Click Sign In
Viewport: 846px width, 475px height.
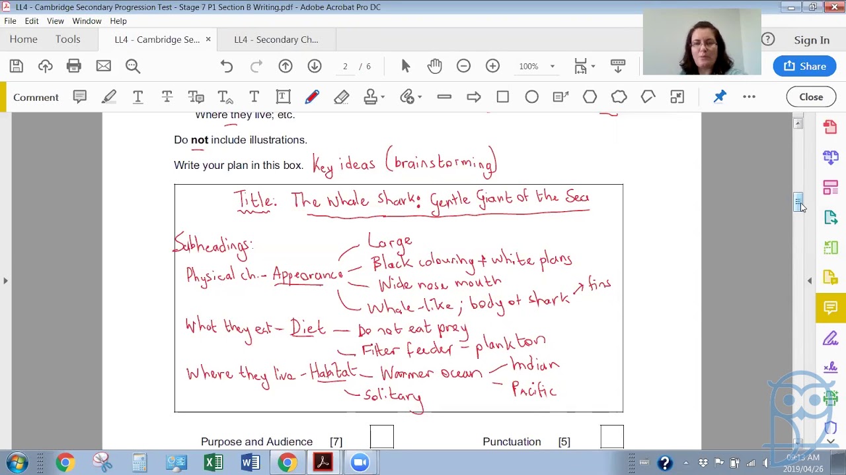tap(812, 40)
